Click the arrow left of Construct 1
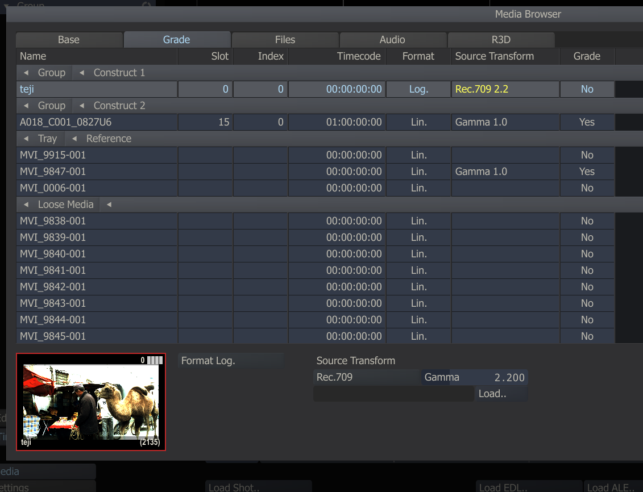 pos(82,73)
